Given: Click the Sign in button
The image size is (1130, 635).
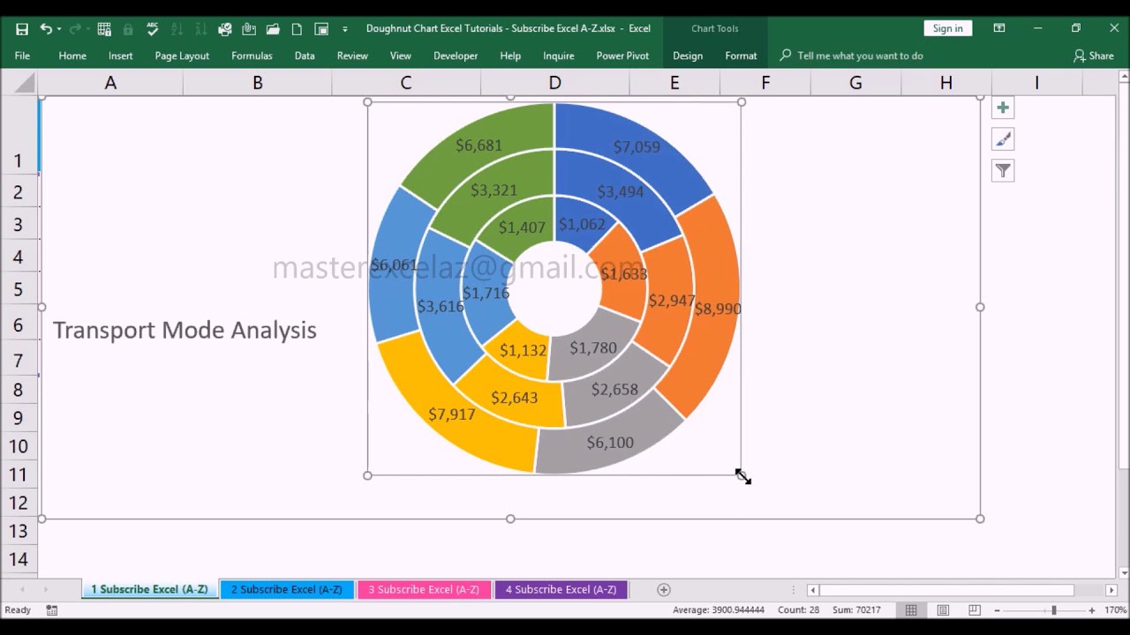Looking at the screenshot, I should coord(947,28).
